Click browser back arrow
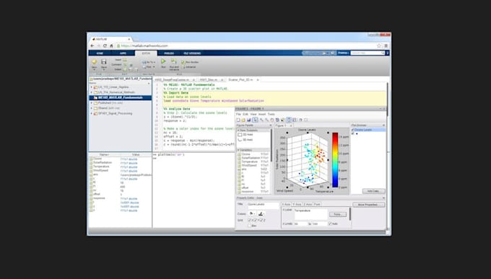The image size is (491, 279). tap(92, 45)
